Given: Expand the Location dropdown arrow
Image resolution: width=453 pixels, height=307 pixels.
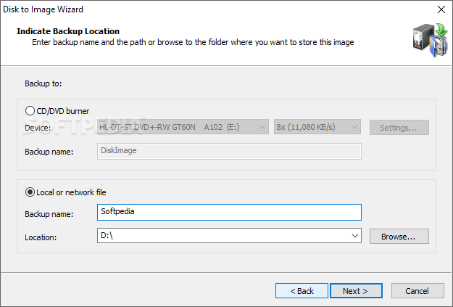Looking at the screenshot, I should [x=355, y=236].
